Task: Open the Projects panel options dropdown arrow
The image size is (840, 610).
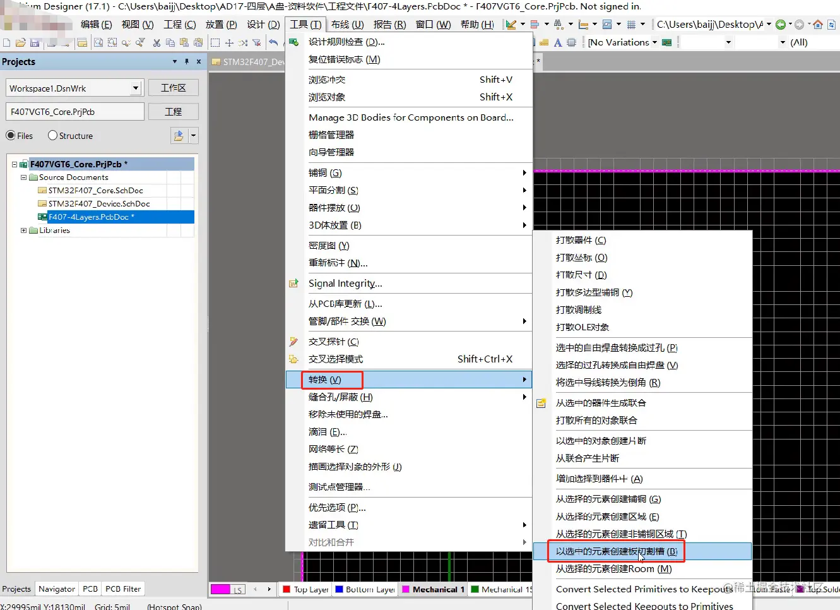Action: (x=175, y=61)
